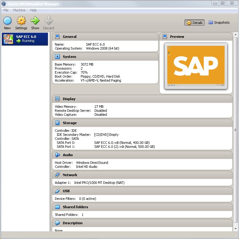Viewport: 239px width, 239px height.
Task: Click the Shared folders section folder icon
Action: point(58,207)
